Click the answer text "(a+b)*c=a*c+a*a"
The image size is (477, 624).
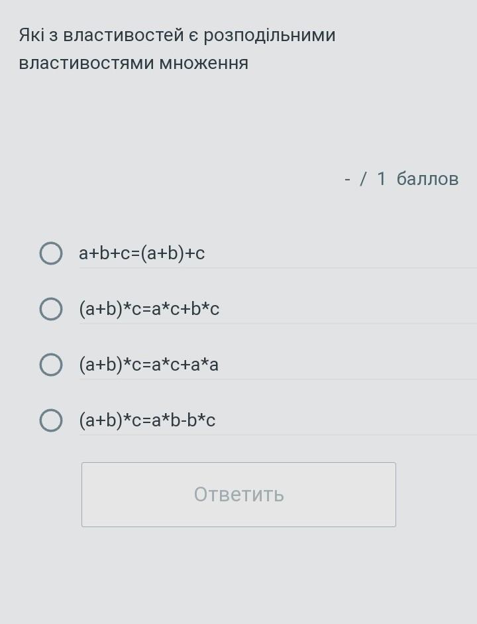point(148,364)
